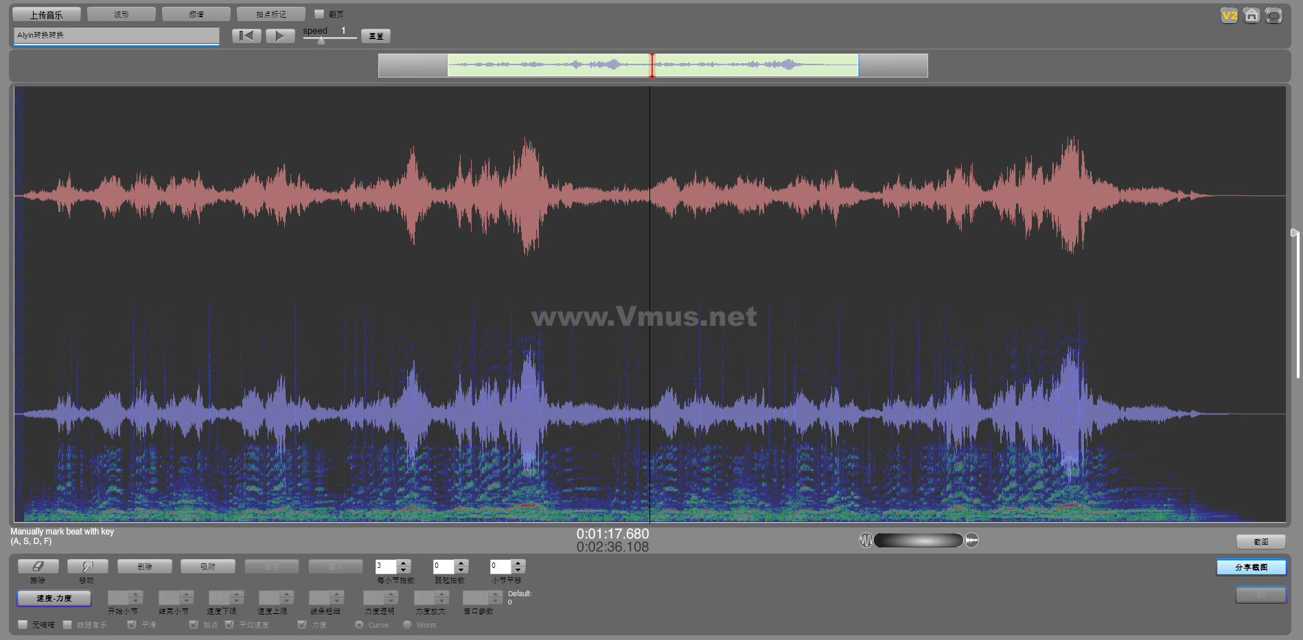Start audio playback
The image size is (1303, 640).
pyautogui.click(x=280, y=36)
